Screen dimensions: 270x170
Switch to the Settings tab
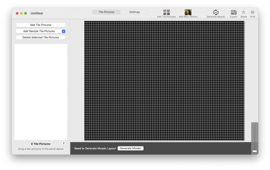134,12
